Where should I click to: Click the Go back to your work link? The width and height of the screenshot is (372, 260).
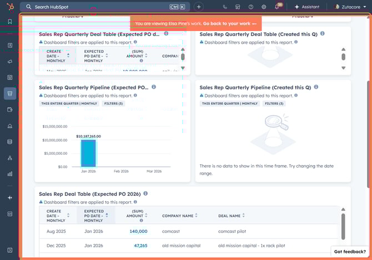click(230, 24)
